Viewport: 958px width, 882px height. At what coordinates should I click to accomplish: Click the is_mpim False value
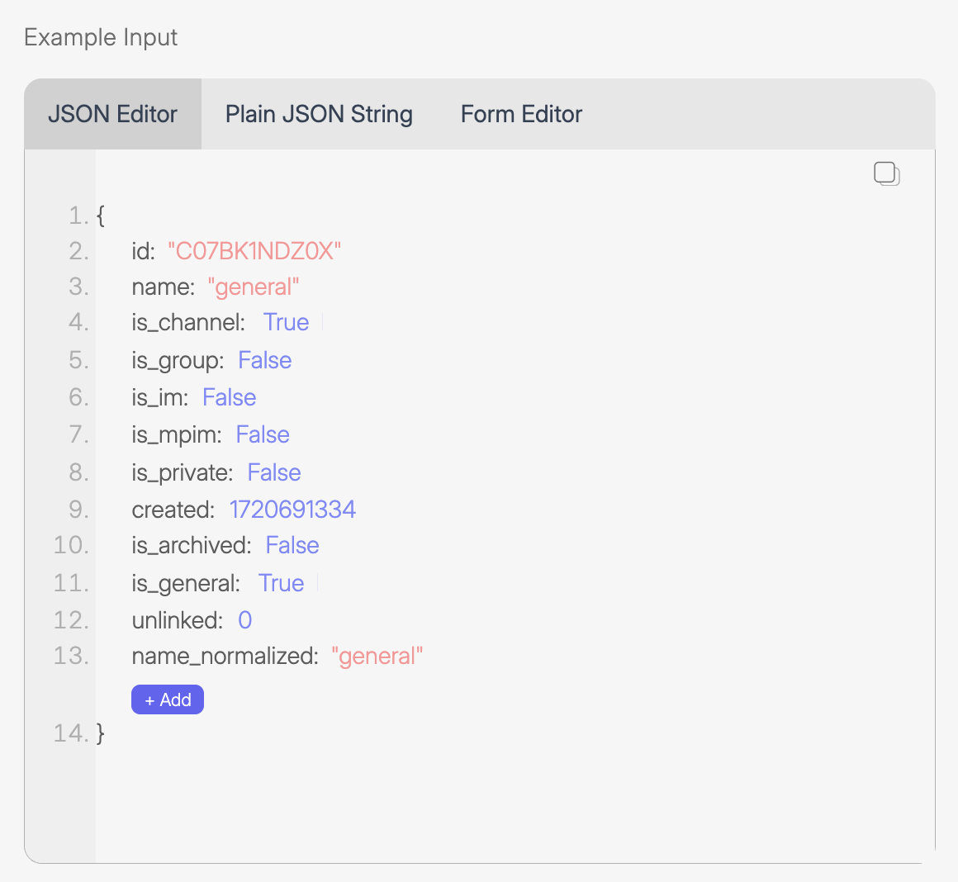pos(263,434)
